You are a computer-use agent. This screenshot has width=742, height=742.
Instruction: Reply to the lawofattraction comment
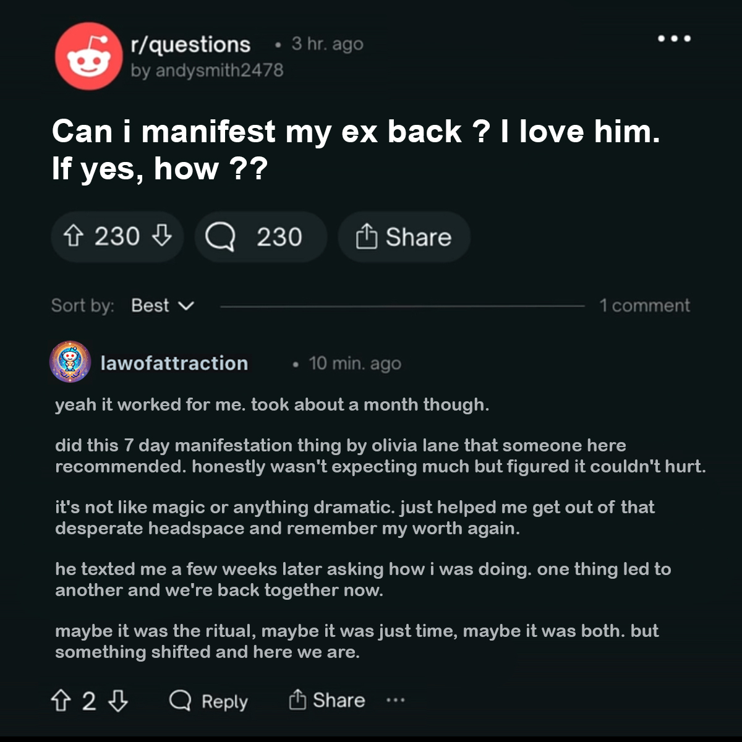pos(208,701)
